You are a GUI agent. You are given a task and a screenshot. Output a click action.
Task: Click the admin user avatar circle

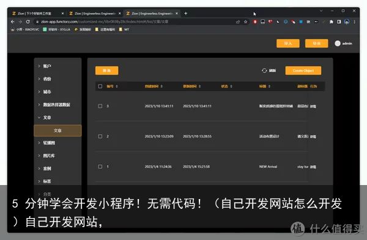coord(337,43)
